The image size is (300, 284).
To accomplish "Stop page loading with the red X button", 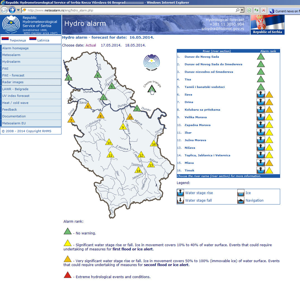I will (x=263, y=10).
